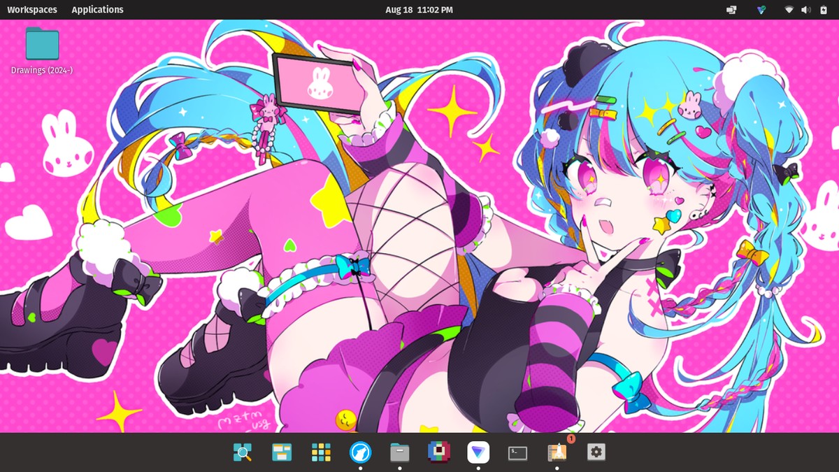The height and width of the screenshot is (472, 839).
Task: Click the window switcher icon beside the magnifier
Action: 281,452
